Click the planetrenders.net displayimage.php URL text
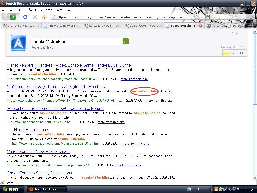257x193 pixels. click(x=52, y=79)
